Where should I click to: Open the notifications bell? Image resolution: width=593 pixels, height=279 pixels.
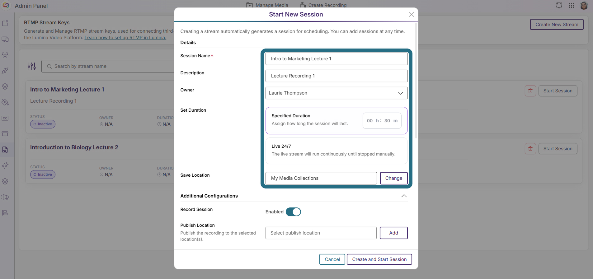(559, 5)
